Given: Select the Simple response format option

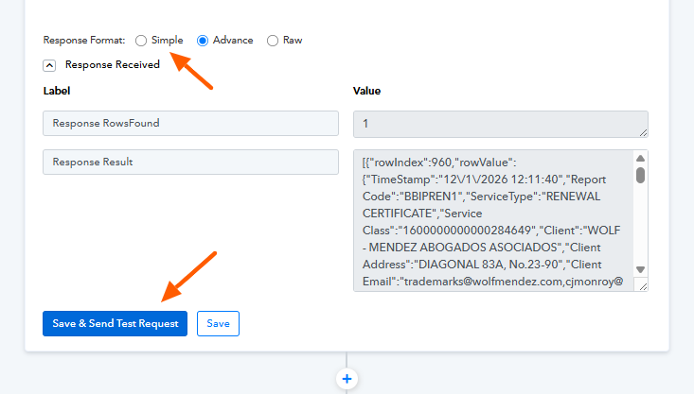Looking at the screenshot, I should pos(142,41).
